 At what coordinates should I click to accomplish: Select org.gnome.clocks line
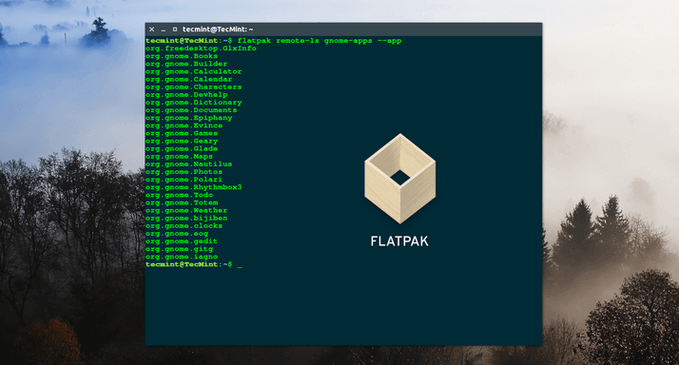click(184, 226)
